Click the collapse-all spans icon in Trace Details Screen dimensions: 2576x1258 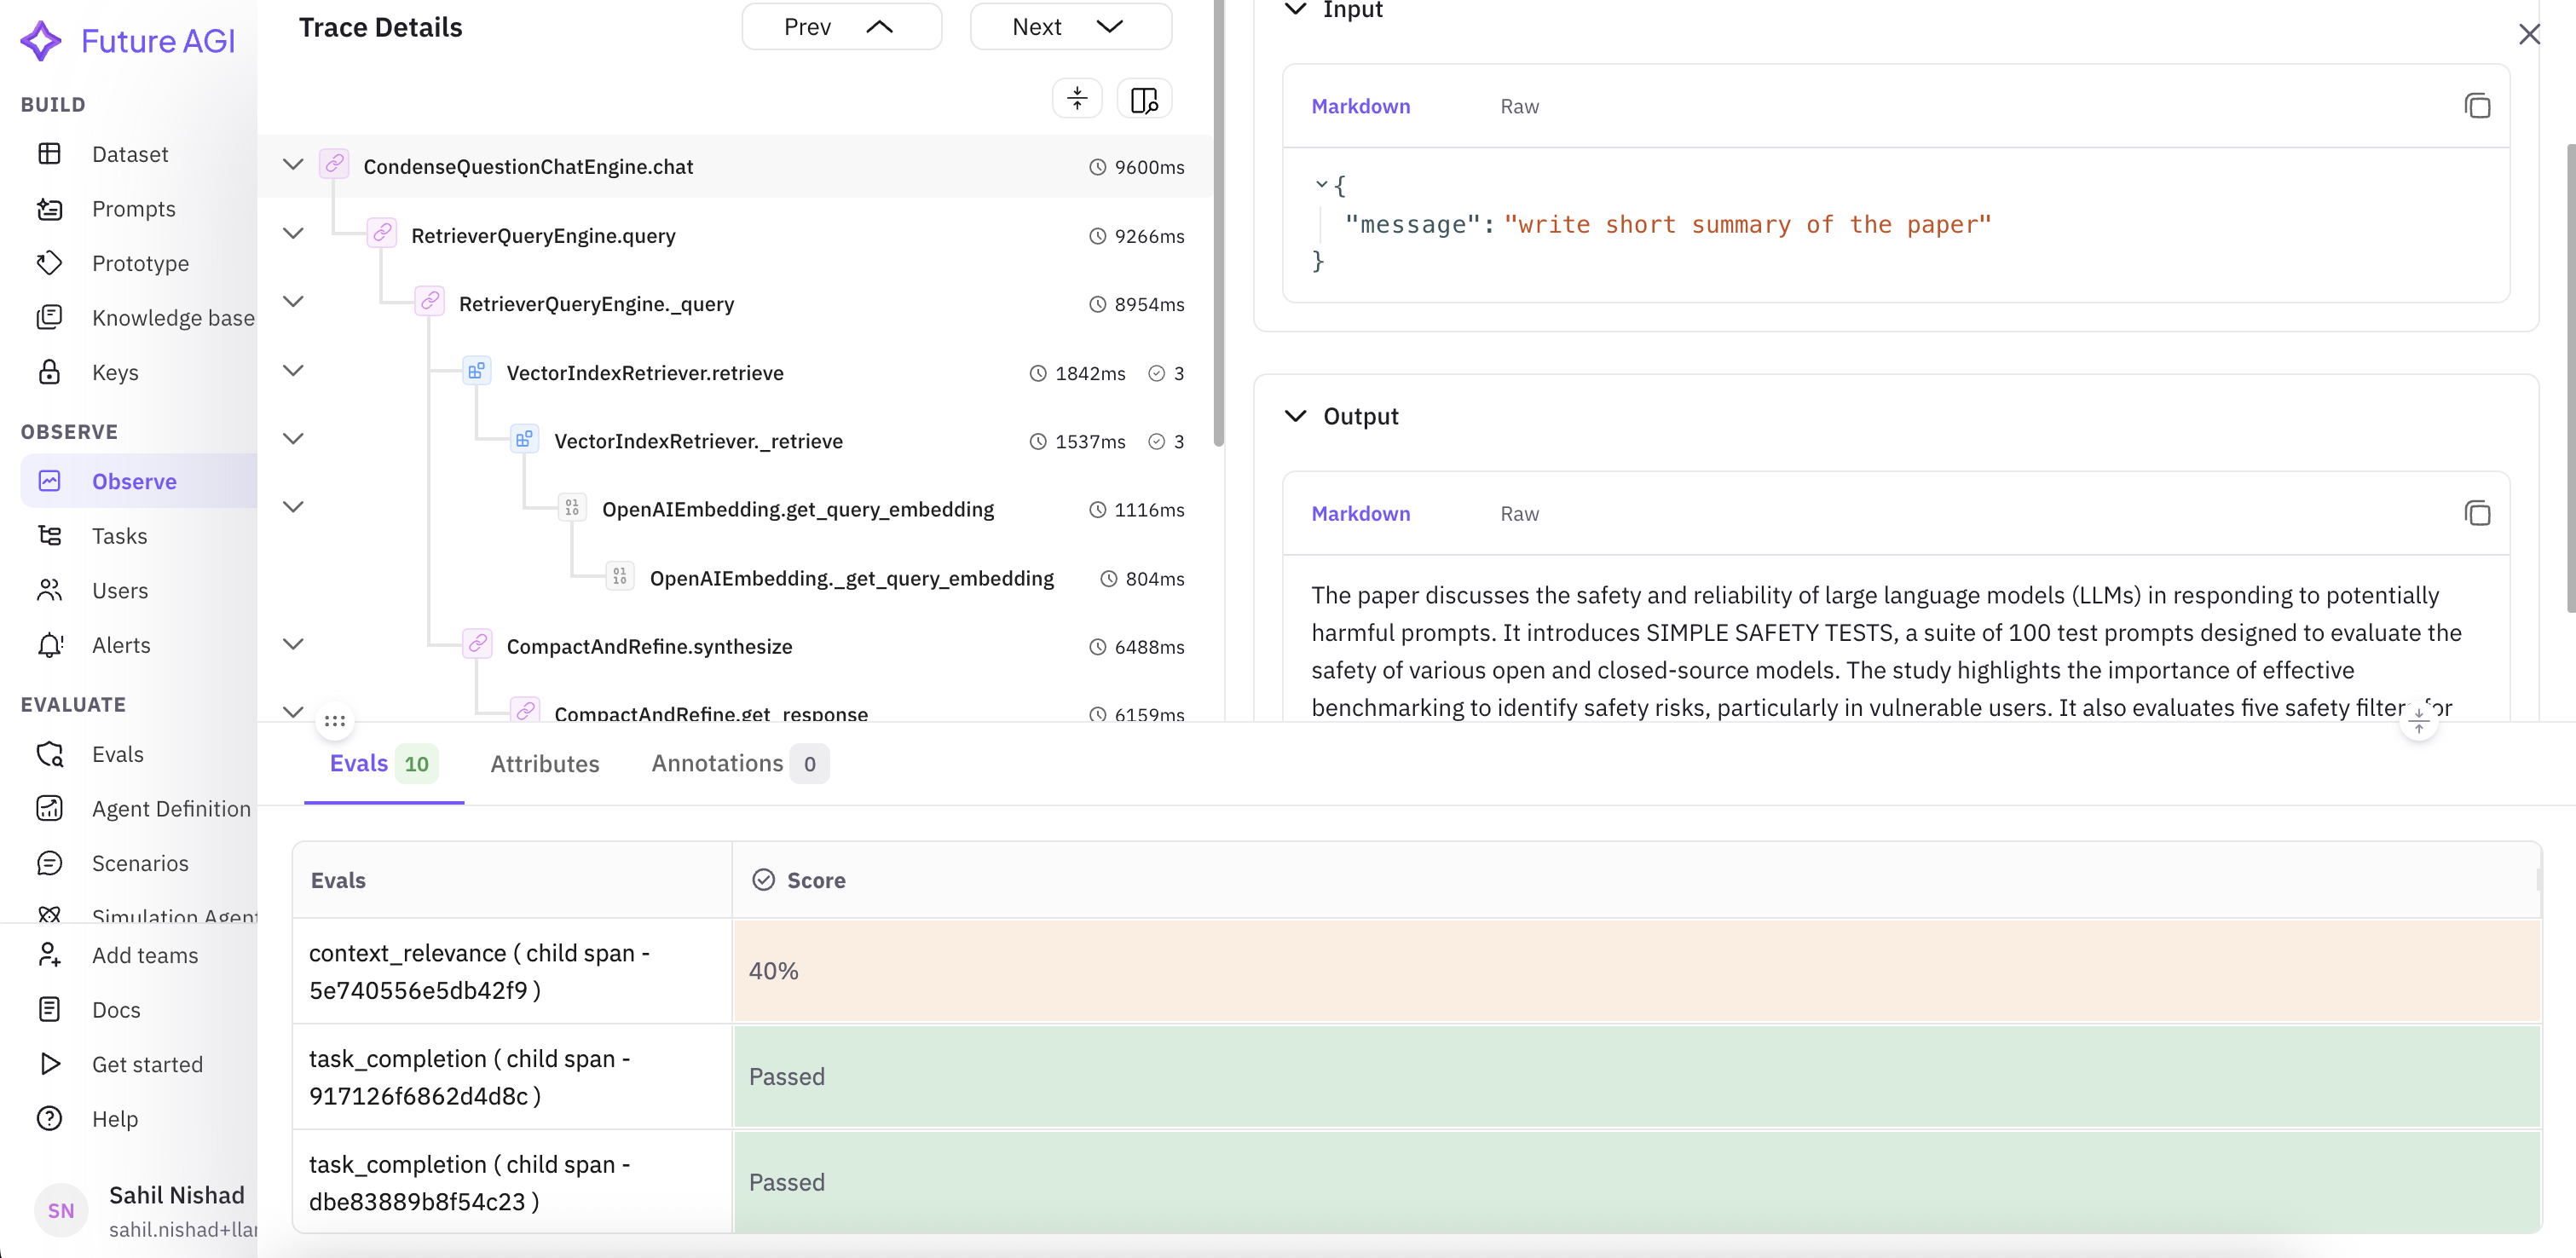tap(1076, 98)
